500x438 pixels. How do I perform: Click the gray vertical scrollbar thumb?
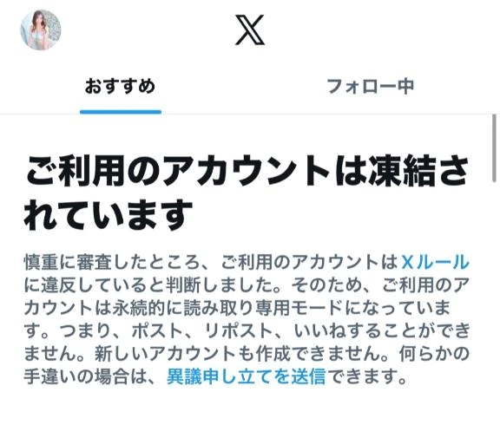[494, 148]
